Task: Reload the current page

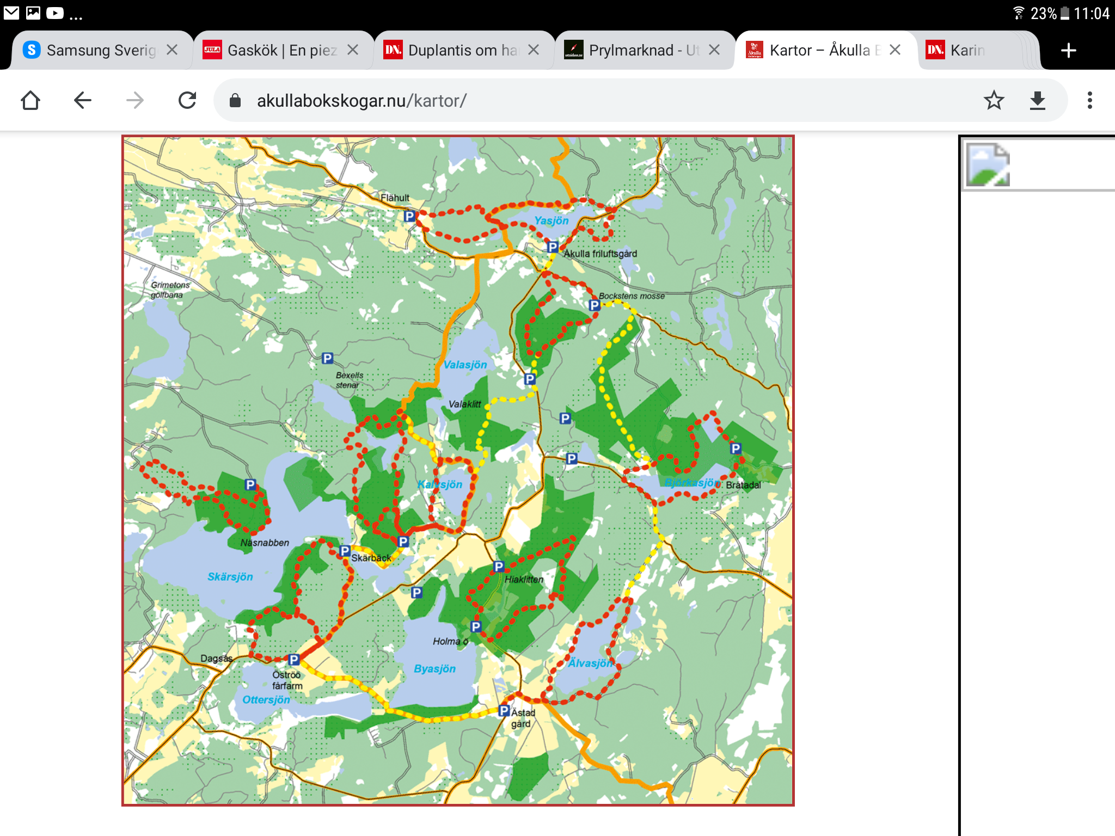Action: tap(187, 100)
